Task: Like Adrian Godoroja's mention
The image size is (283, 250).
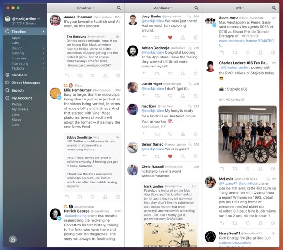Action: pos(170,74)
